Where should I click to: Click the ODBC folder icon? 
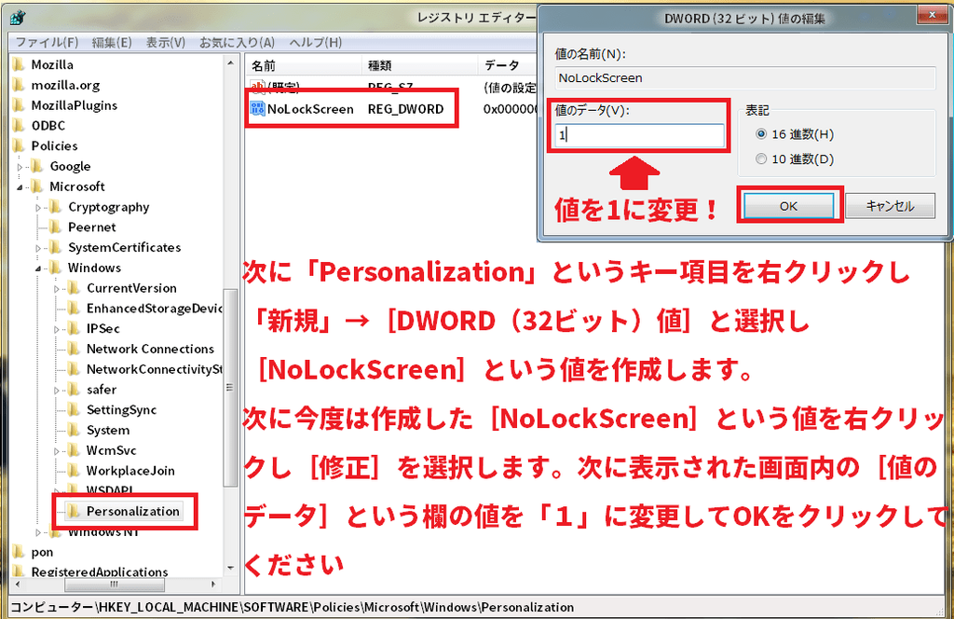tap(19, 125)
